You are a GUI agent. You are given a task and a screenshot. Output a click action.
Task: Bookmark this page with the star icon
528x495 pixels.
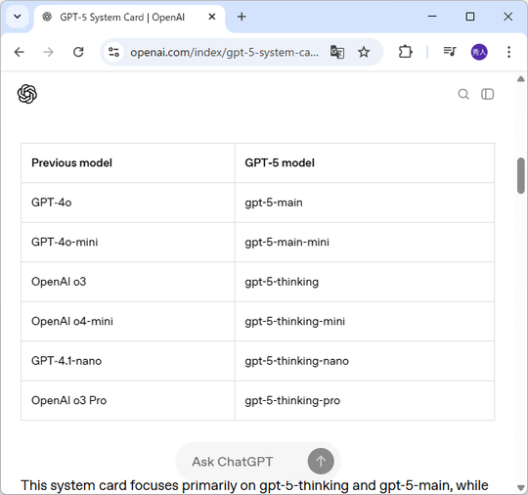(364, 52)
